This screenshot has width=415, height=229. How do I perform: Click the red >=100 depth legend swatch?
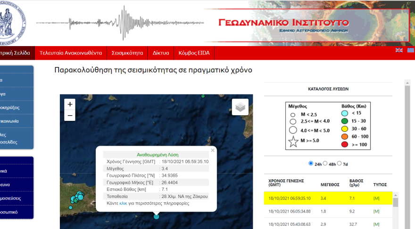[344, 144]
